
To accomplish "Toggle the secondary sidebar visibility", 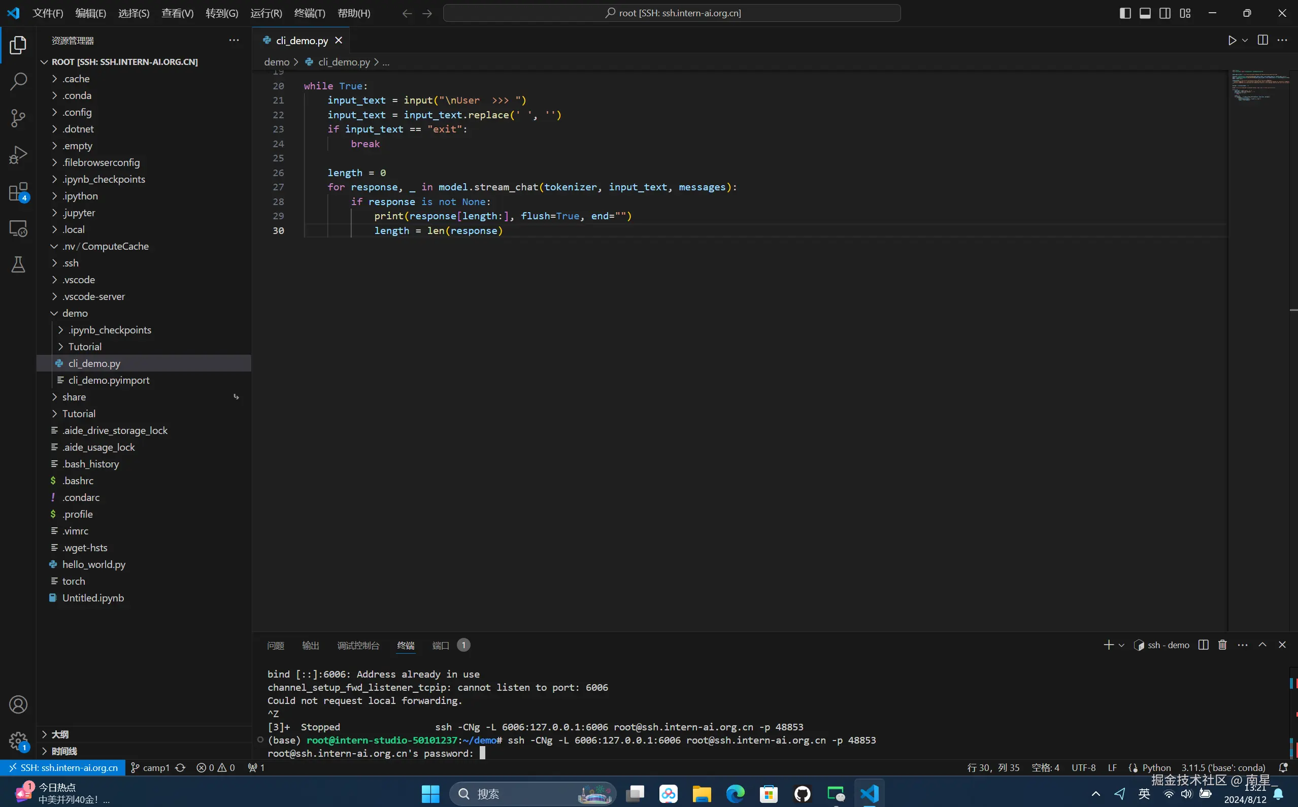I will [1164, 12].
